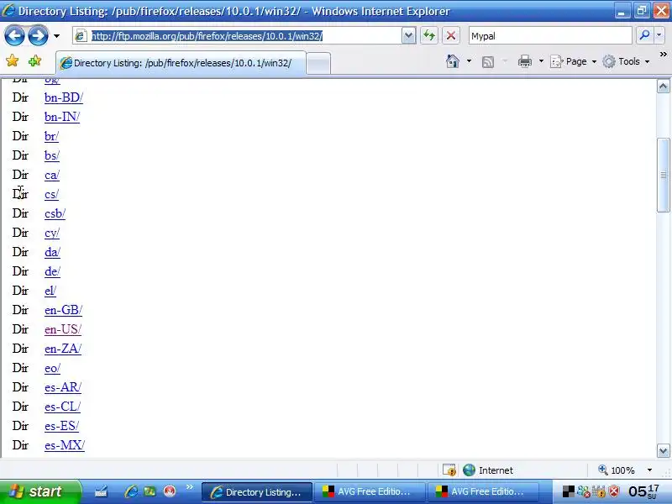
Task: Click the address bar URL field
Action: [x=238, y=36]
